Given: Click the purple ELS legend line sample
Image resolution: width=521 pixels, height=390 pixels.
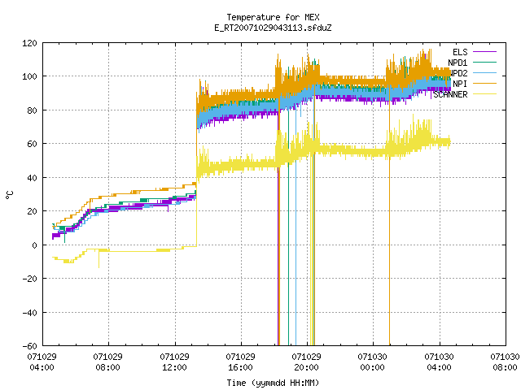Looking at the screenshot, I should pyautogui.click(x=484, y=52).
